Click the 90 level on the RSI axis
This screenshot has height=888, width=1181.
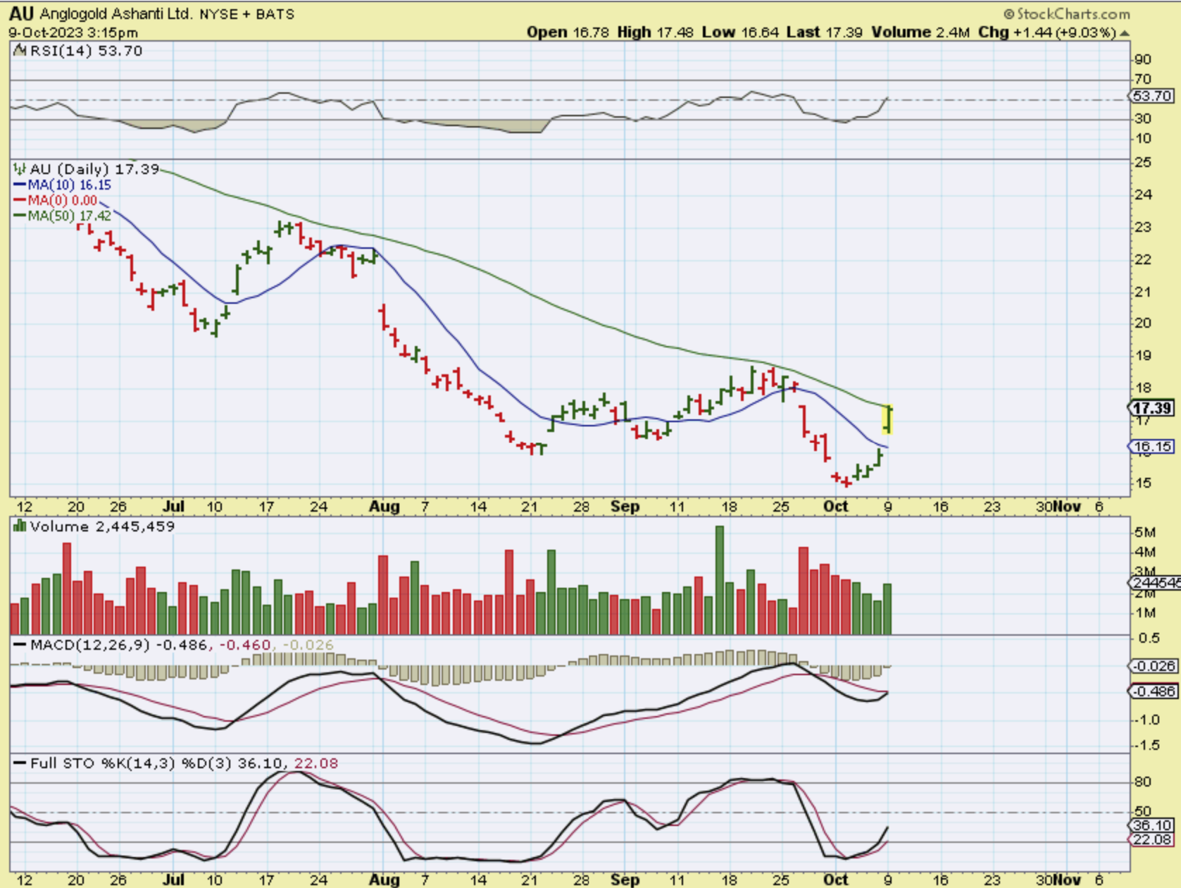(x=1143, y=60)
